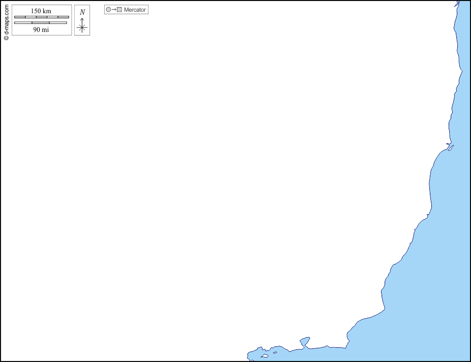Click the copyright symbol before d-maps.com

(x=6, y=38)
